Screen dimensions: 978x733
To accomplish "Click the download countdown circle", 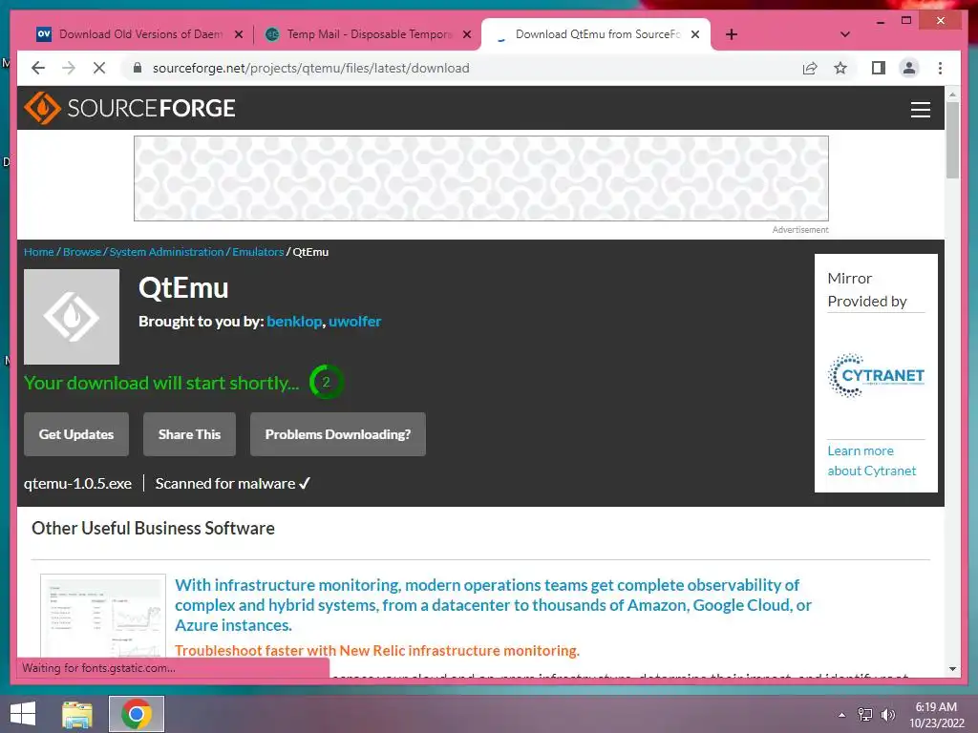I will tap(327, 382).
